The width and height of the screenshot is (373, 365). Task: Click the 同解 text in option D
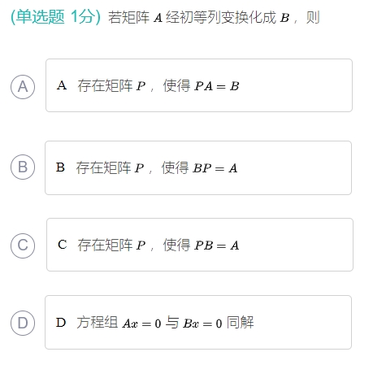240,322
